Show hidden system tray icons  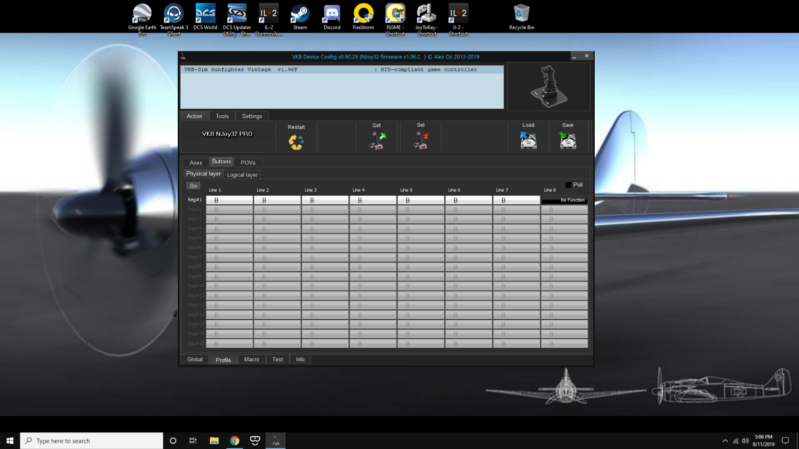(725, 441)
